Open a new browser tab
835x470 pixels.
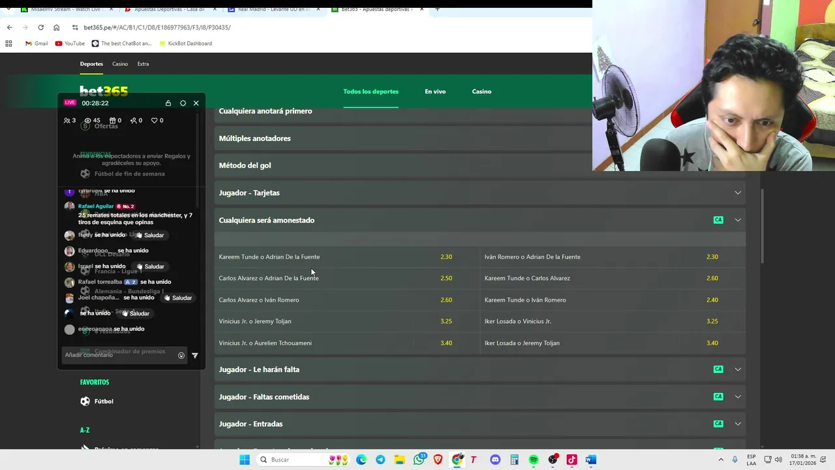[437, 9]
